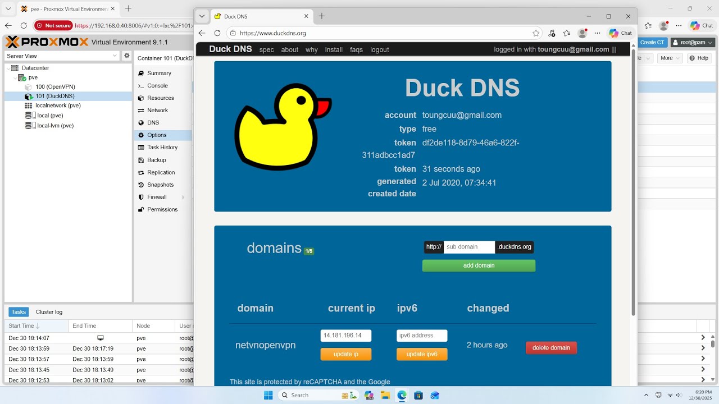This screenshot has height=404, width=719.
Task: Collapse the pve node in tree
Action: [x=15, y=77]
